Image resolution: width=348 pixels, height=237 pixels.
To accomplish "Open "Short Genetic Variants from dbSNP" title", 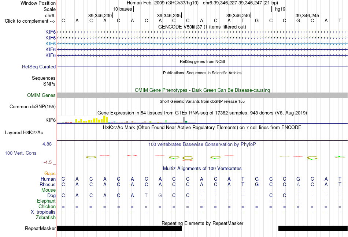I will (202, 101).
